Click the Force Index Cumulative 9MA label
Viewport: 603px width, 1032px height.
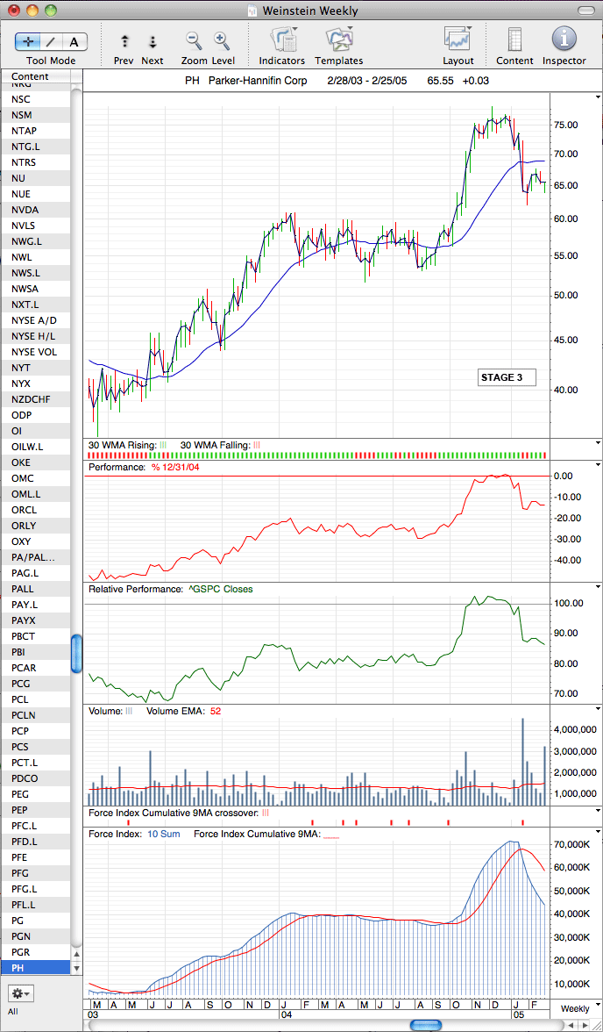(266, 834)
